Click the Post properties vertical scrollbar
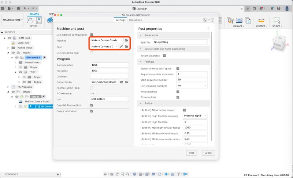The width and height of the screenshot is (293, 178). pos(212,86)
